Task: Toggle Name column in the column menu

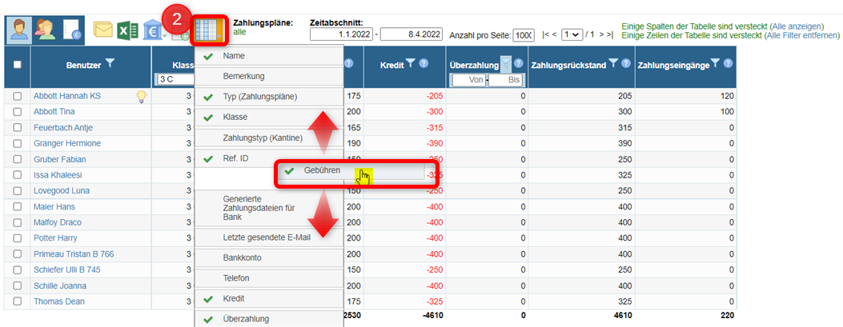Action: point(269,56)
